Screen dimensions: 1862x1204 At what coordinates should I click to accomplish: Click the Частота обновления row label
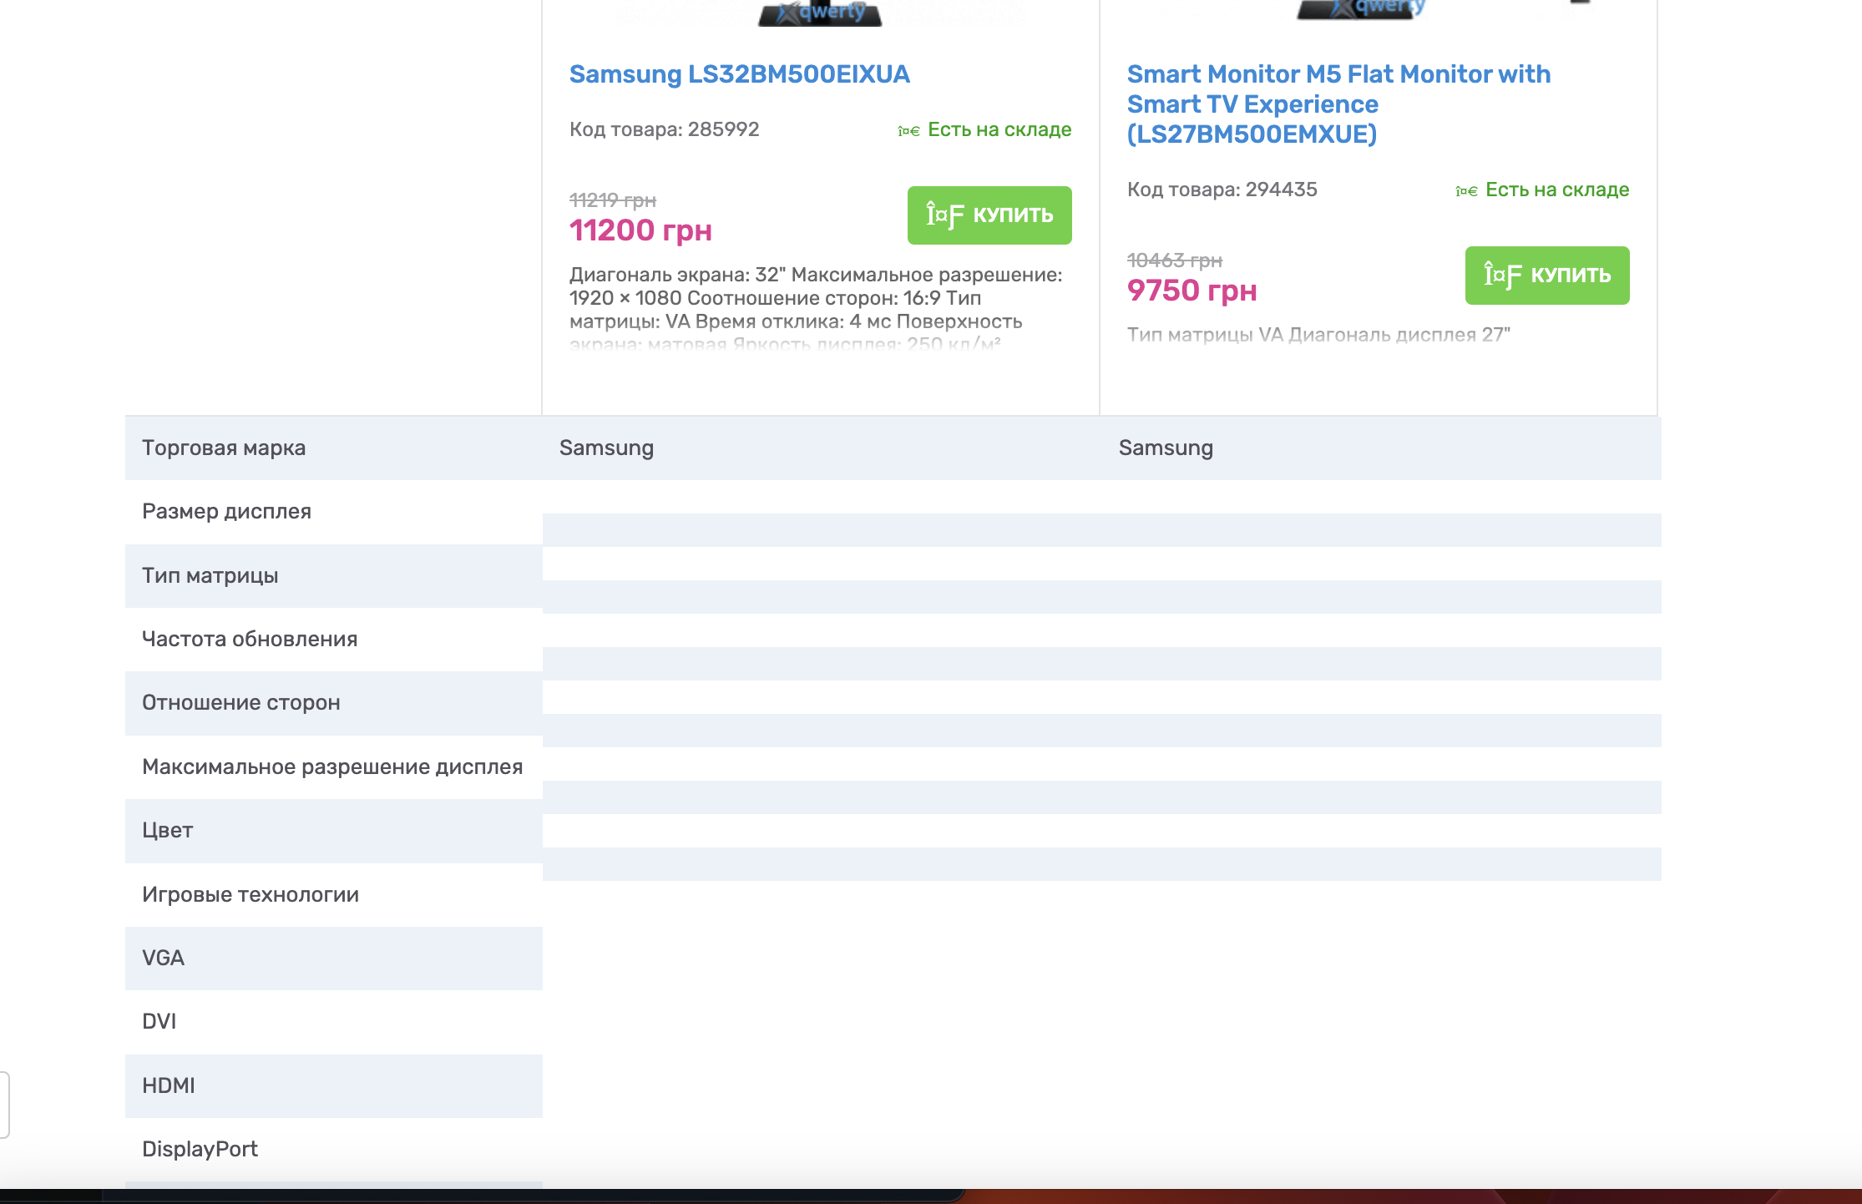tap(249, 640)
